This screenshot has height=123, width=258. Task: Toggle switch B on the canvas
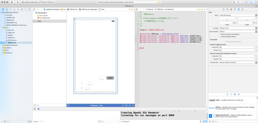(87, 88)
